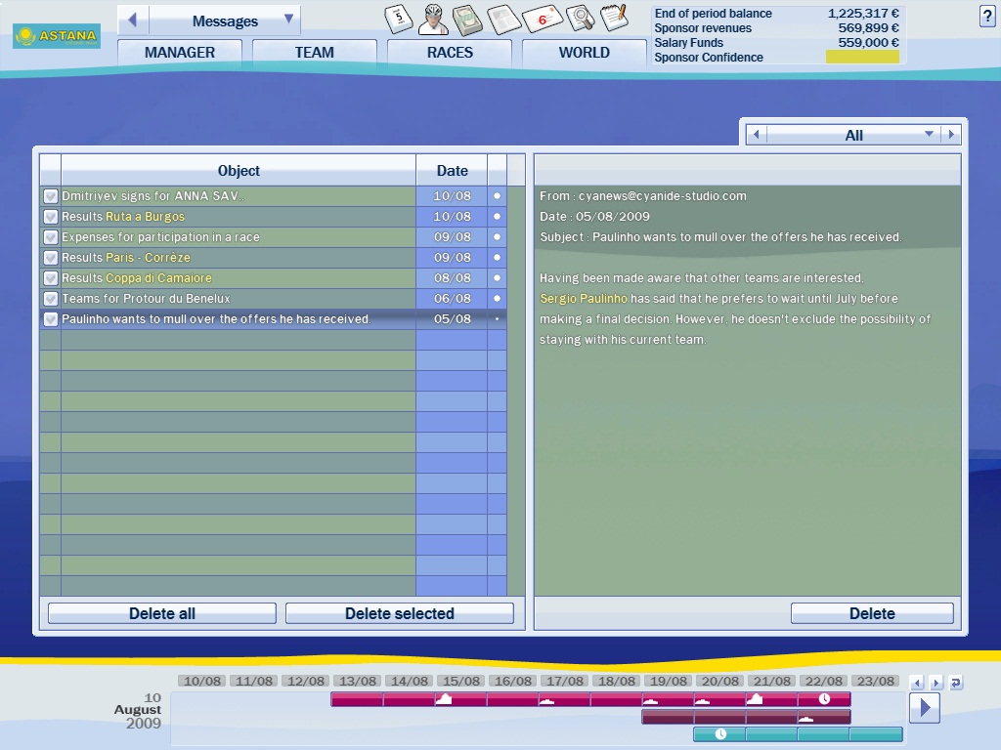Open the WORLD tab
The height and width of the screenshot is (750, 1001).
click(x=584, y=53)
